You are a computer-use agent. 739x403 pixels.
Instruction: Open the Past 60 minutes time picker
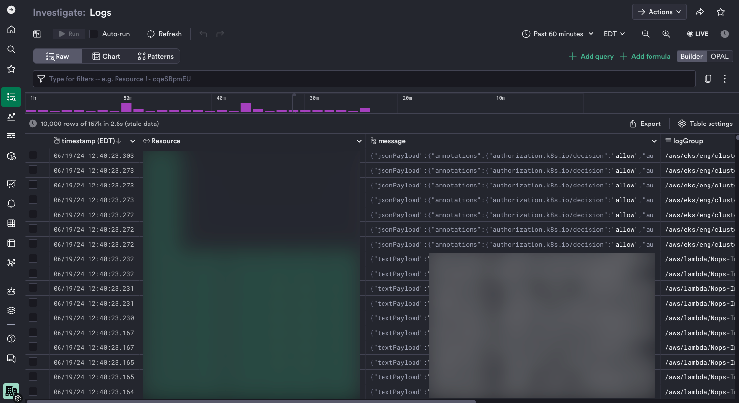tap(558, 34)
